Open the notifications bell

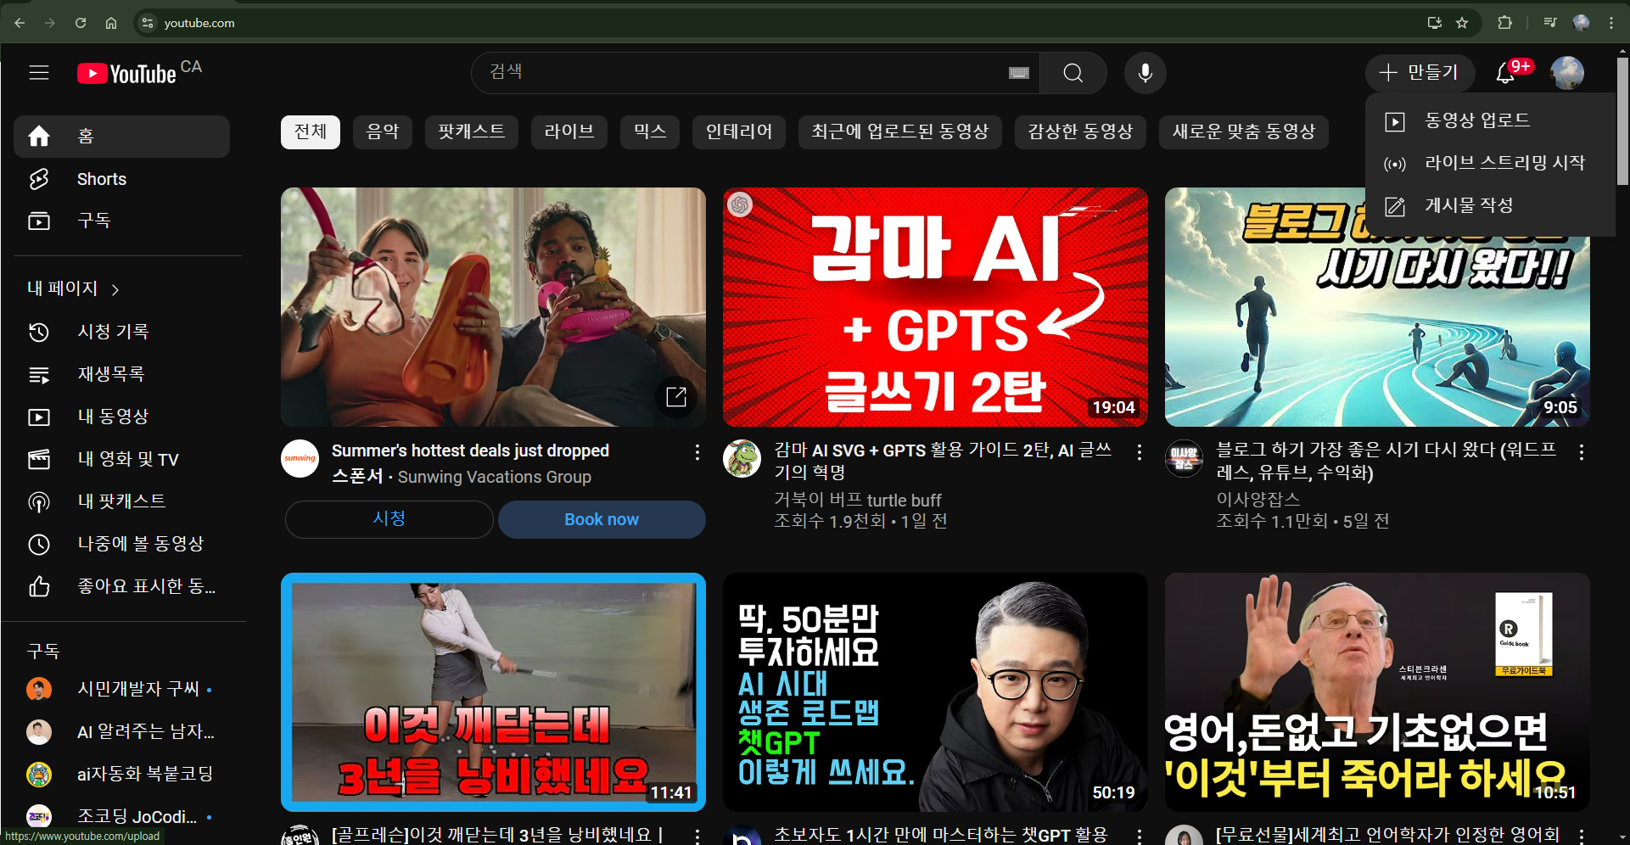1506,73
